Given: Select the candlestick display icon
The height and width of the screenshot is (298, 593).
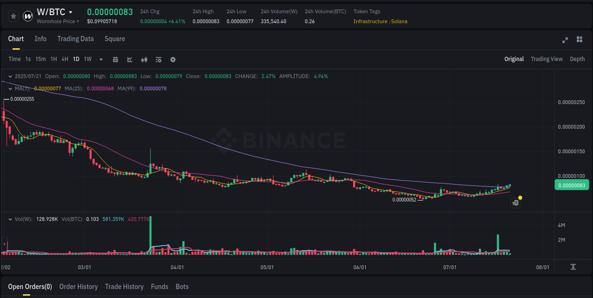Looking at the screenshot, I should 144,59.
